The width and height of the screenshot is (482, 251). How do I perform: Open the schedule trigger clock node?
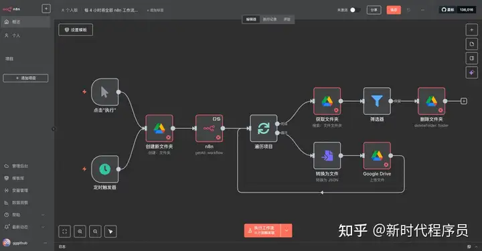105,169
